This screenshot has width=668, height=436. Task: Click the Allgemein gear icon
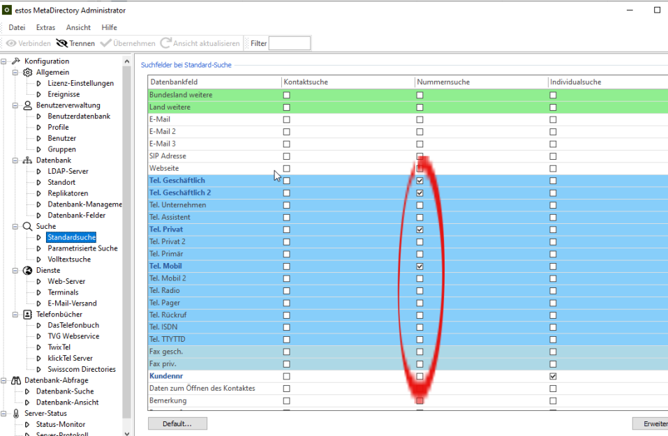pos(28,73)
